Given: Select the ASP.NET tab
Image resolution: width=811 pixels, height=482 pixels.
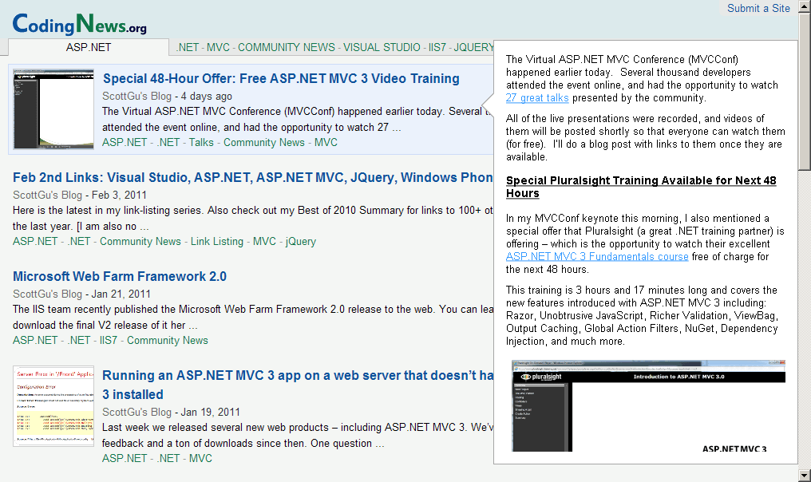Looking at the screenshot, I should (89, 47).
